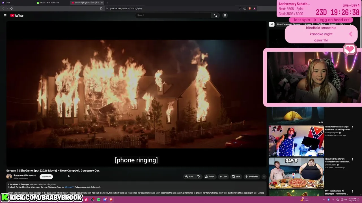Open Paramount Pictures channel name link
Viewport: 362px width, 203px height.
coord(23,175)
